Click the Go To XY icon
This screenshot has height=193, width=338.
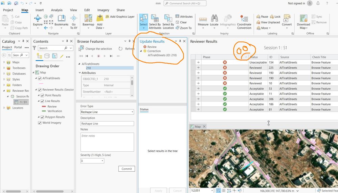pos(74,18)
